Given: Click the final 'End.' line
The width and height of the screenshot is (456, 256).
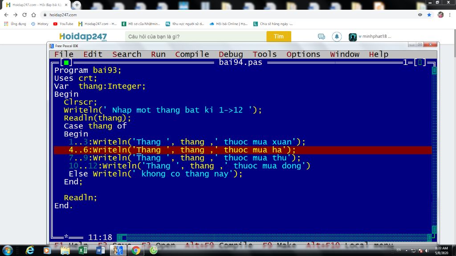Looking at the screenshot, I should (x=64, y=206).
